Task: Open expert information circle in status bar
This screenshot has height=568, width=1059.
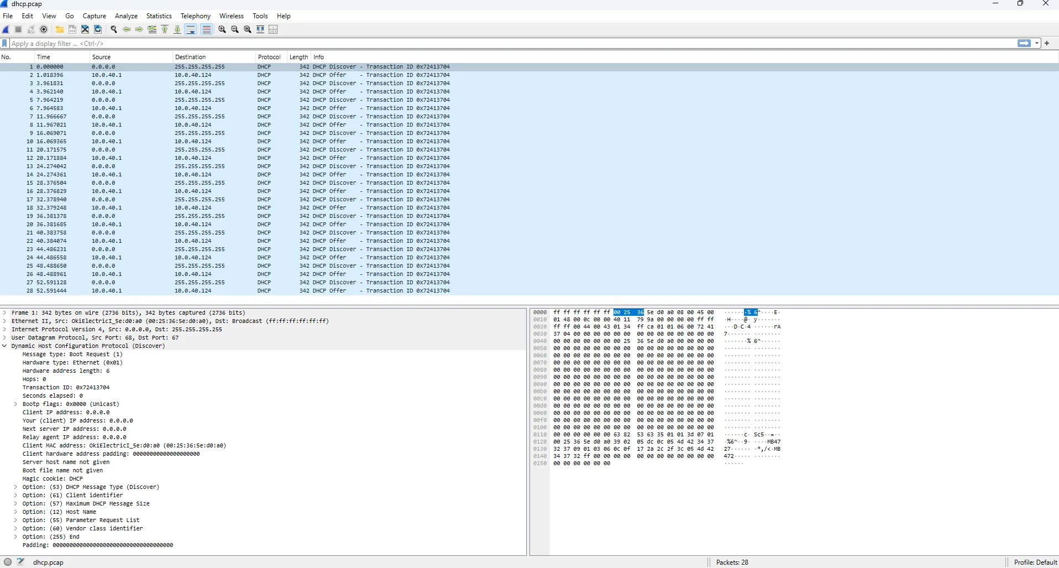Action: tap(8, 562)
